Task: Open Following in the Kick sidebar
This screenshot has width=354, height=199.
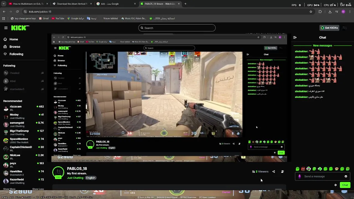Action: click(x=13, y=54)
